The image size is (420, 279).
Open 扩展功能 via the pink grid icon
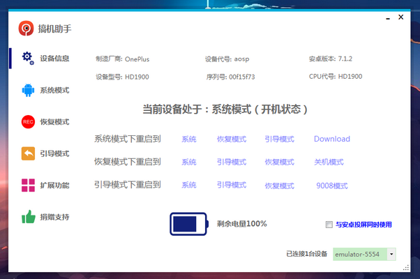pyautogui.click(x=28, y=186)
